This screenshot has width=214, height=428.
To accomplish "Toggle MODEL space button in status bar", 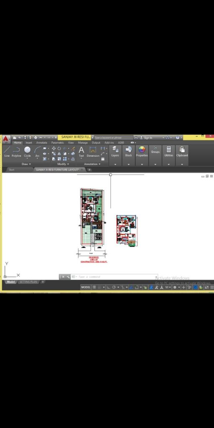I will pyautogui.click(x=86, y=287).
